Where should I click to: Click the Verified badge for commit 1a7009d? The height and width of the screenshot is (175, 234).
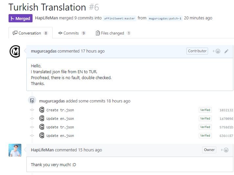(x=205, y=119)
